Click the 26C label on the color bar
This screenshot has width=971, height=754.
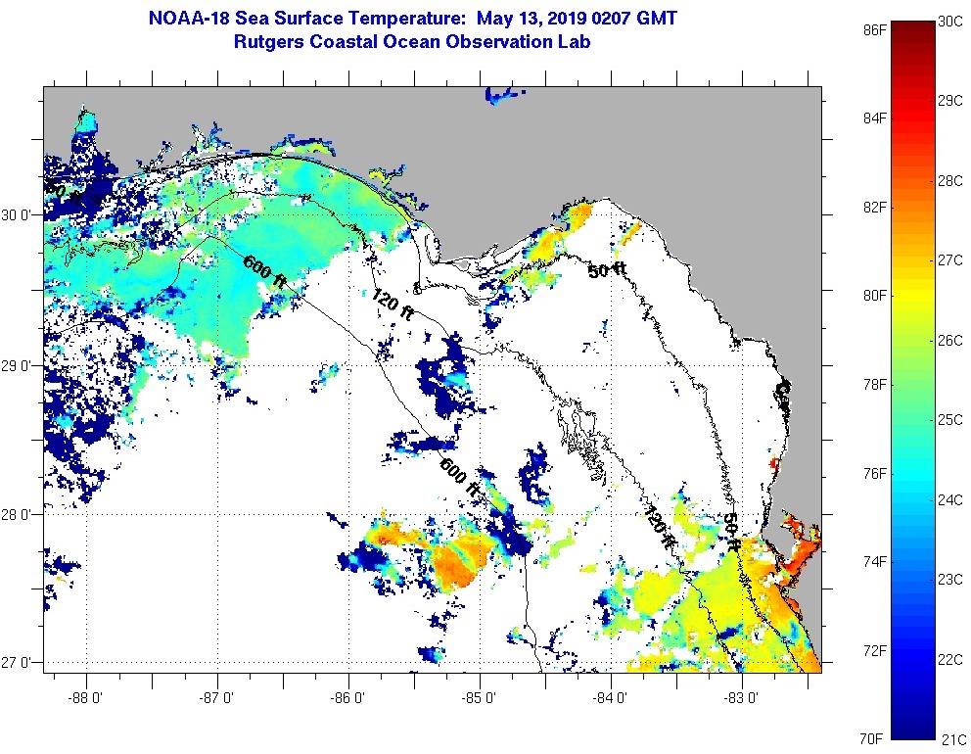tap(950, 341)
